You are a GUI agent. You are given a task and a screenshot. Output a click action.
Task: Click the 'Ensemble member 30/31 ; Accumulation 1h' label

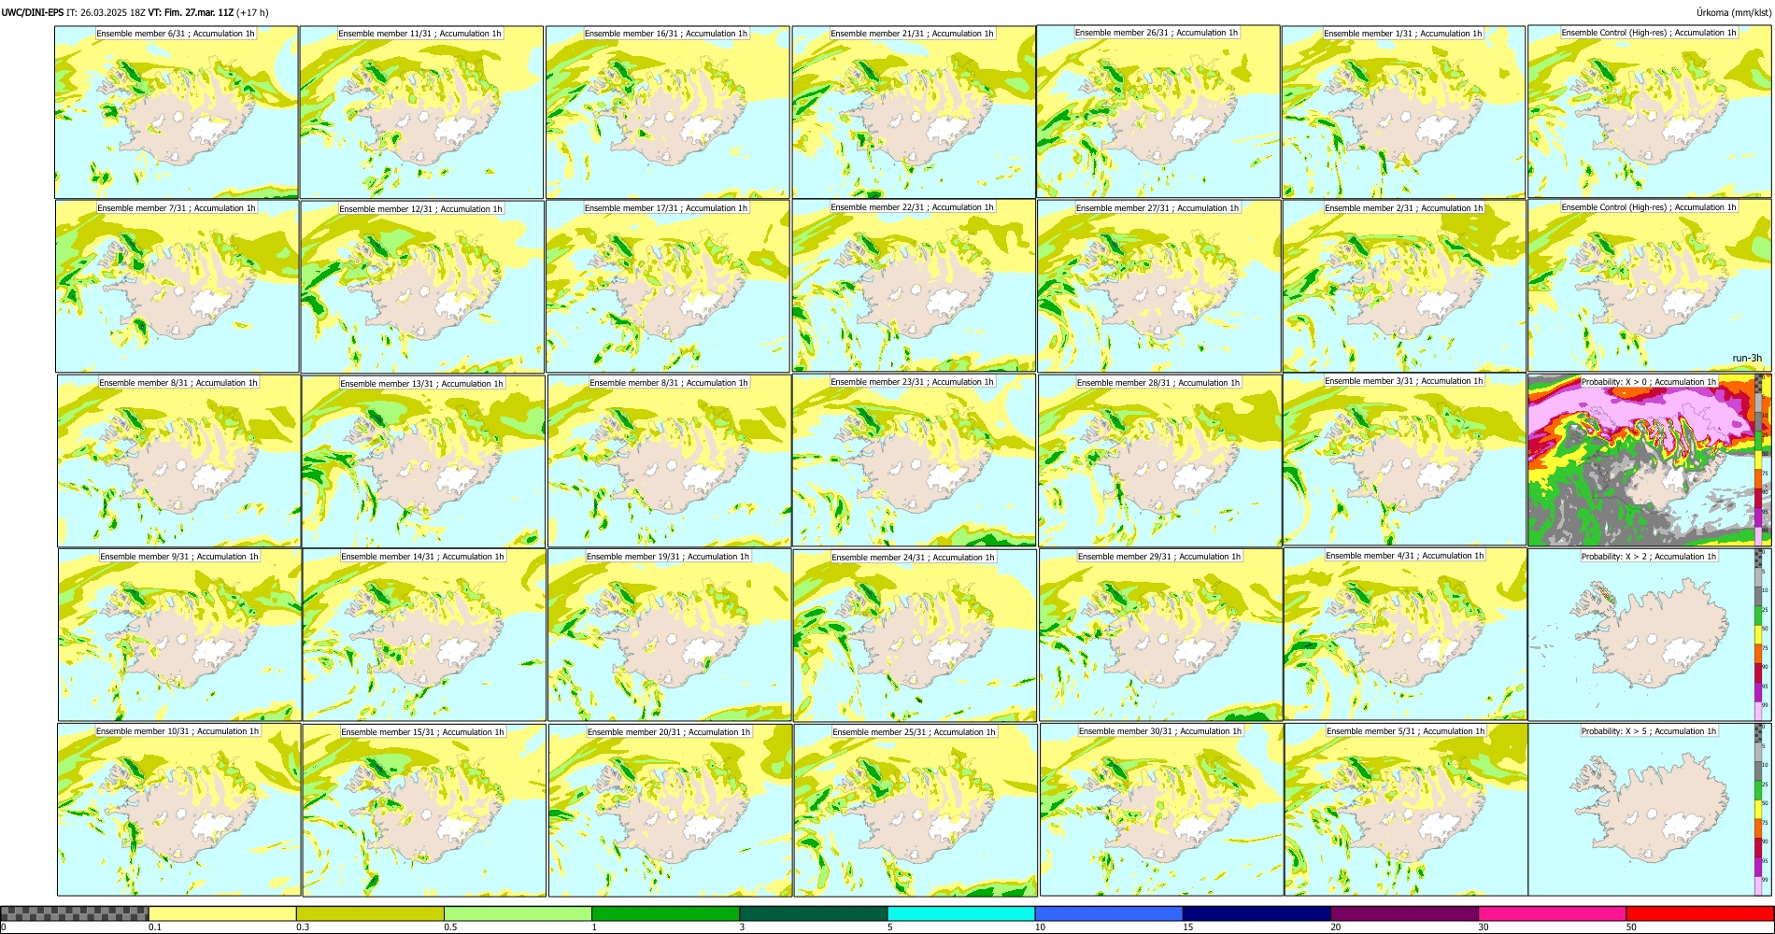[x=1160, y=731]
